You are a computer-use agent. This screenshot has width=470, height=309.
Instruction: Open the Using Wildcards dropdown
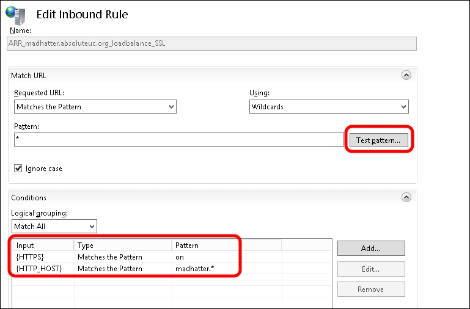click(x=329, y=106)
